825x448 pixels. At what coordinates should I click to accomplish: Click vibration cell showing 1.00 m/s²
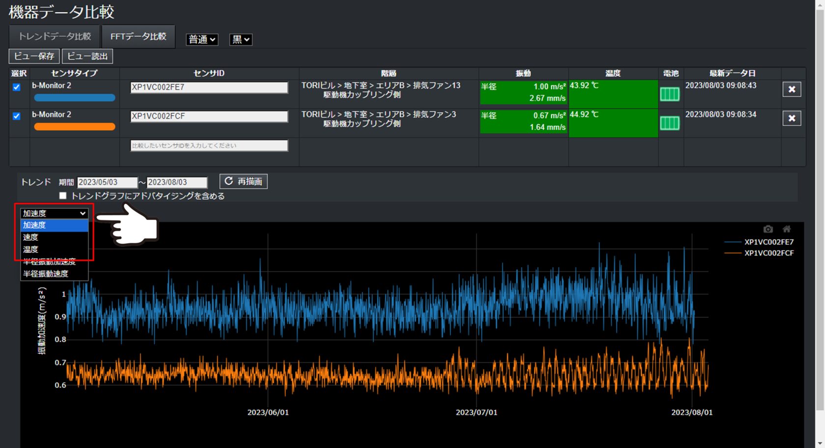523,92
